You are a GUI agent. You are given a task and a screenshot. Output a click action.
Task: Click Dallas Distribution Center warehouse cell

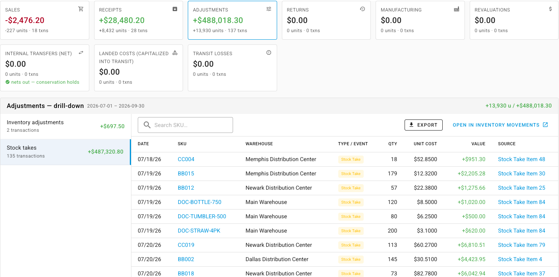277,259
